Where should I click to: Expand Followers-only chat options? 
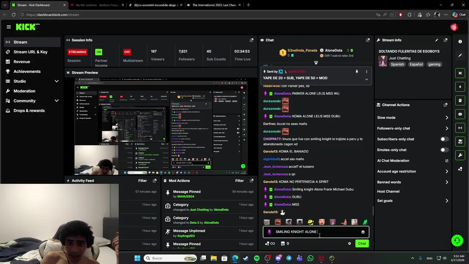pyautogui.click(x=447, y=128)
